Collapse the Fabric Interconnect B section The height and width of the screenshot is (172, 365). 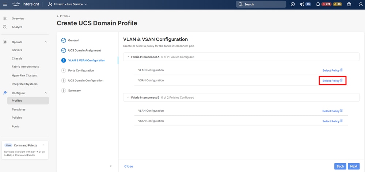pyautogui.click(x=128, y=98)
